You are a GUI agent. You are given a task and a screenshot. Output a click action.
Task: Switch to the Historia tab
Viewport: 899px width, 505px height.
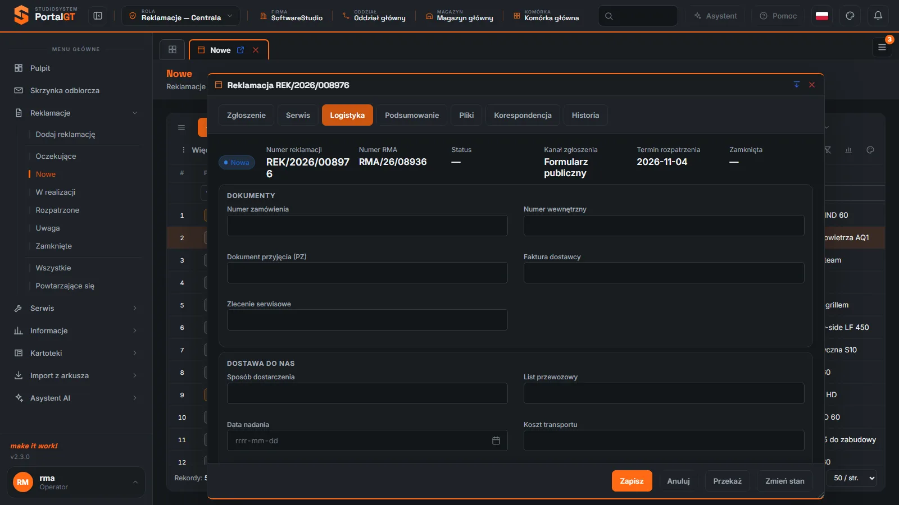point(585,115)
